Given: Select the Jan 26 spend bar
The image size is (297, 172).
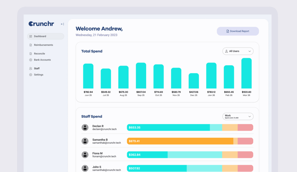Looking at the screenshot, I should (211, 75).
